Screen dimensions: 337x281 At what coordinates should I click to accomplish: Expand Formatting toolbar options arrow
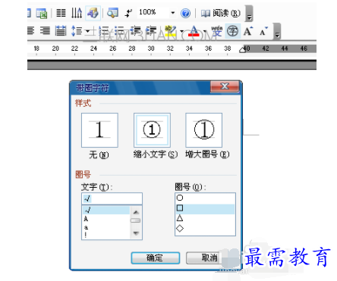tap(277, 32)
